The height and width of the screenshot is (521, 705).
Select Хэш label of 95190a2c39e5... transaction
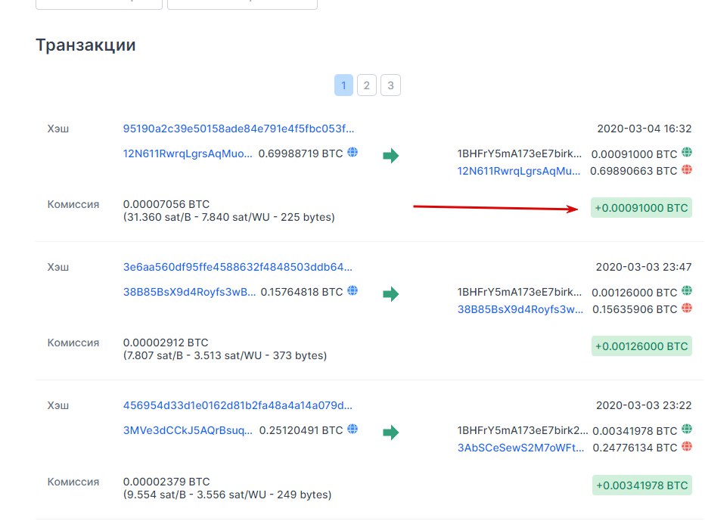[58, 129]
